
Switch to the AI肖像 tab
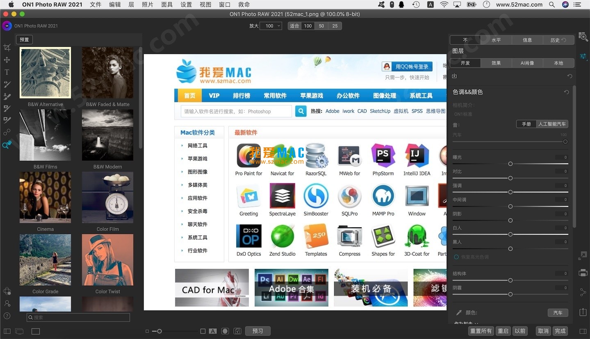527,63
